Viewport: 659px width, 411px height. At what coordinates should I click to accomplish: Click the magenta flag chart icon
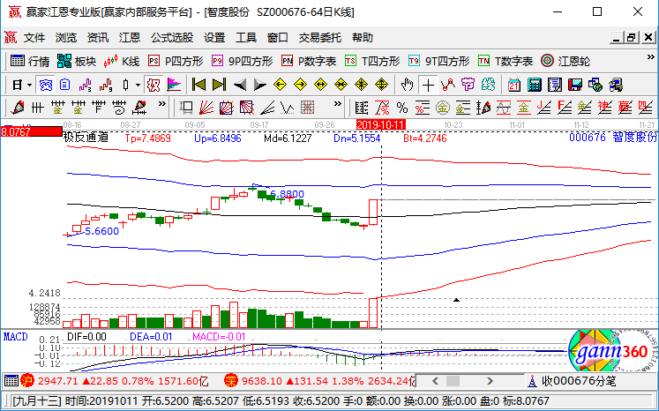coord(174,85)
